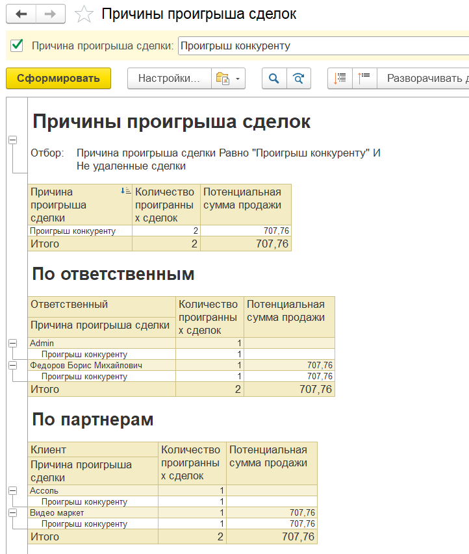469x554 pixels.
Task: Click the find next search icon
Action: (299, 79)
